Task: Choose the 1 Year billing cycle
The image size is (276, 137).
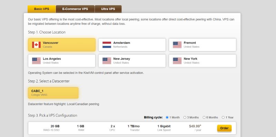Action: coord(223,117)
